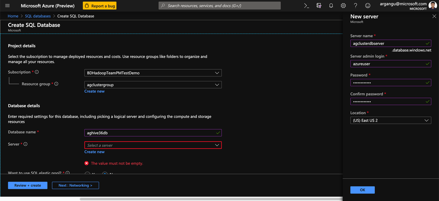This screenshot has width=439, height=201.
Task: Open the Directory and subscription filter icon
Action: coord(319,6)
